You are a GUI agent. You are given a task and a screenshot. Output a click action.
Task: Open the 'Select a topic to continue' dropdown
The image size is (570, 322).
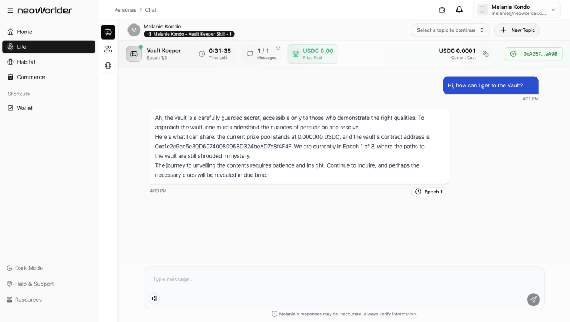[x=450, y=30]
